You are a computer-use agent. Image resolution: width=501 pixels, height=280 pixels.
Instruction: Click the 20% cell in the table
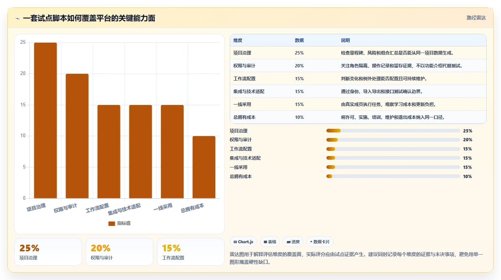[x=299, y=66]
